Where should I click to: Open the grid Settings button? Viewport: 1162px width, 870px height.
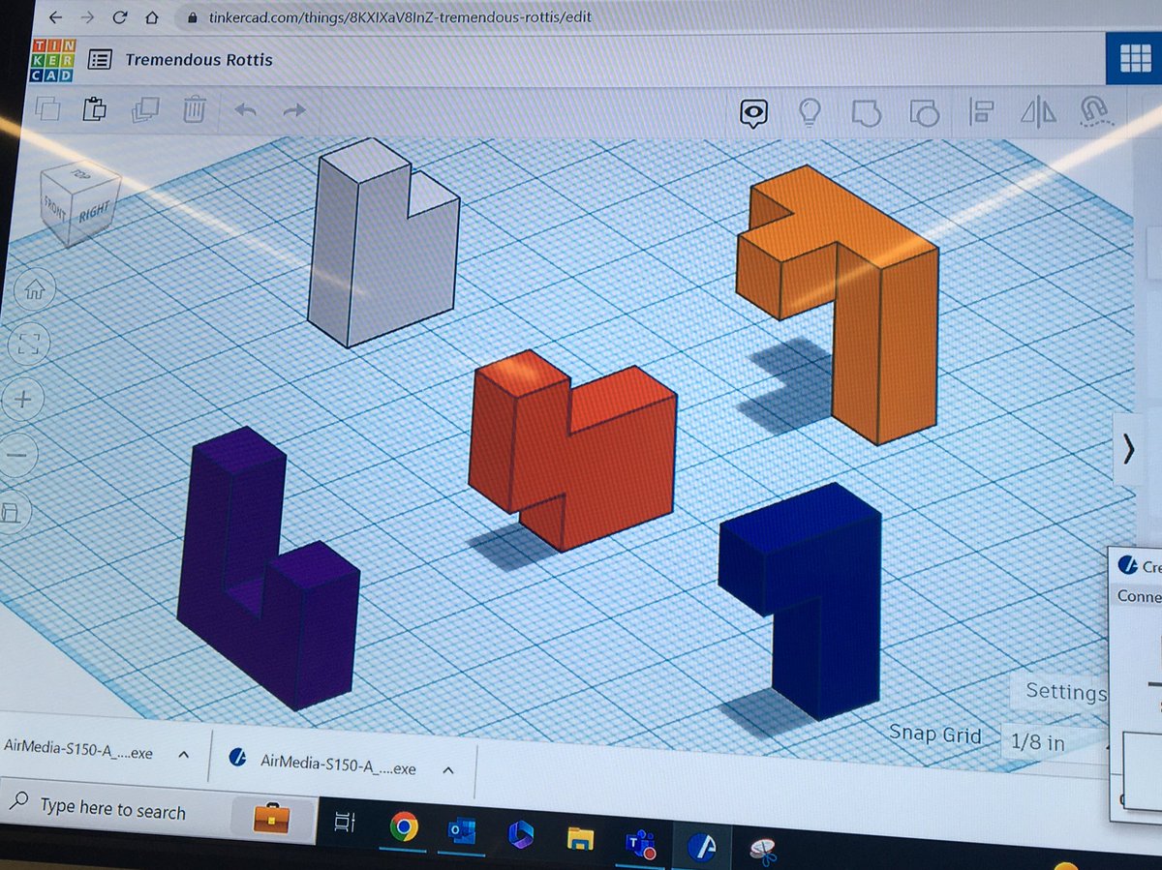(1066, 693)
